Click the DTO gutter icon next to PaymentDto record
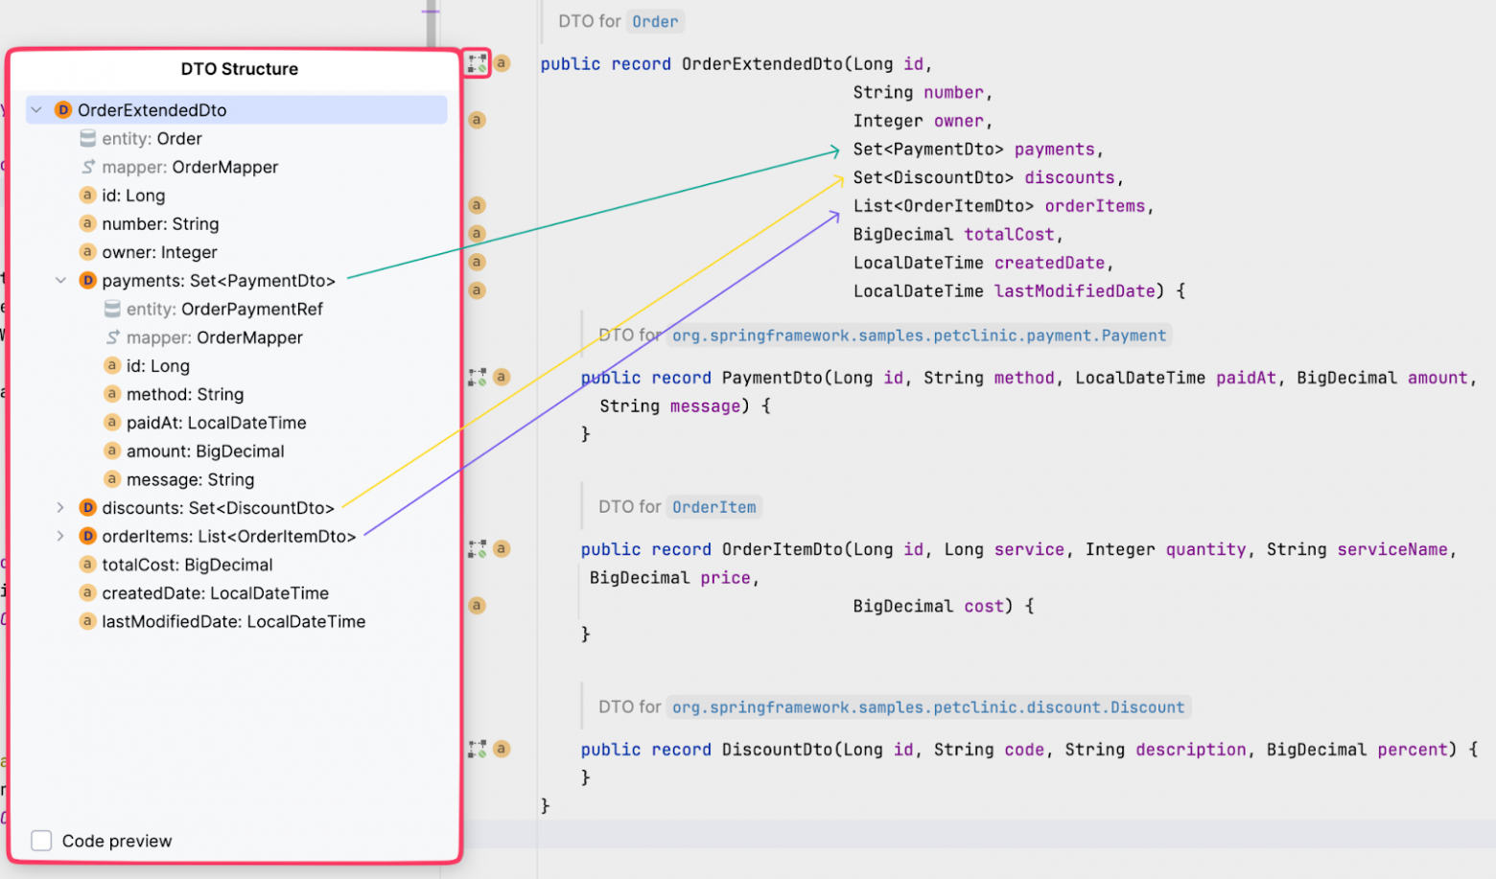The width and height of the screenshot is (1496, 879). (477, 377)
